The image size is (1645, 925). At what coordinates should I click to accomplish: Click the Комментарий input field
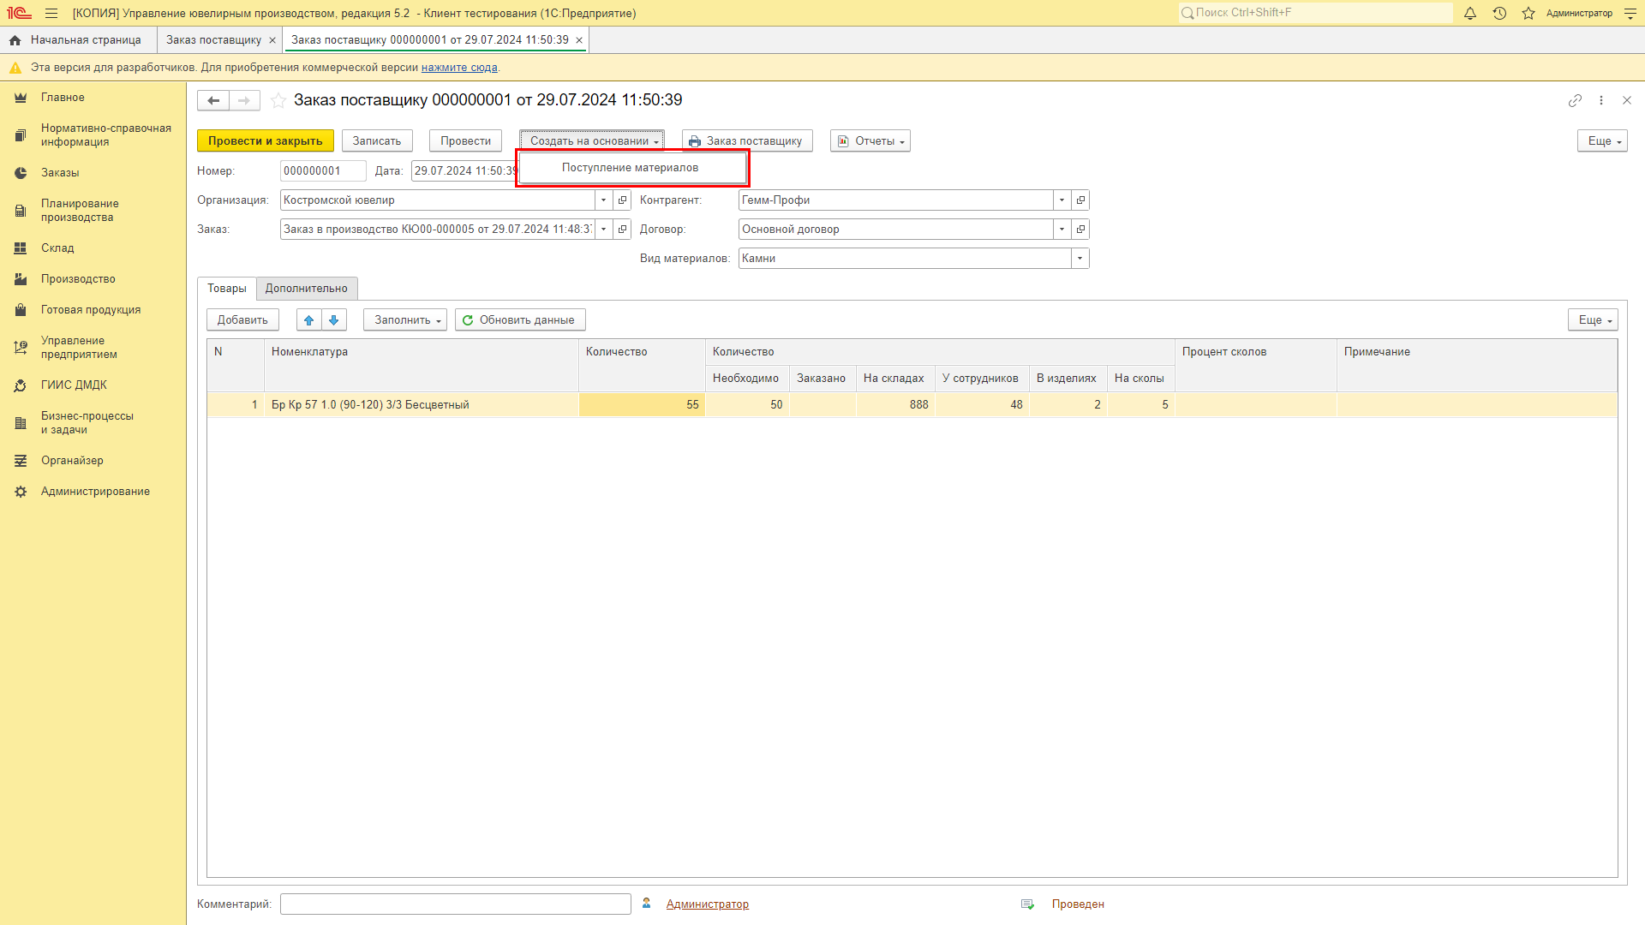pyautogui.click(x=456, y=904)
